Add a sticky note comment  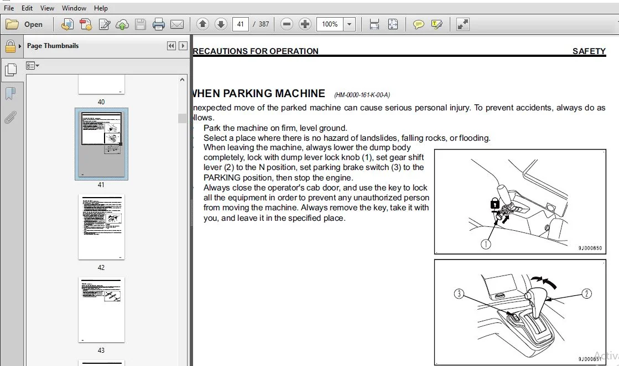(418, 24)
